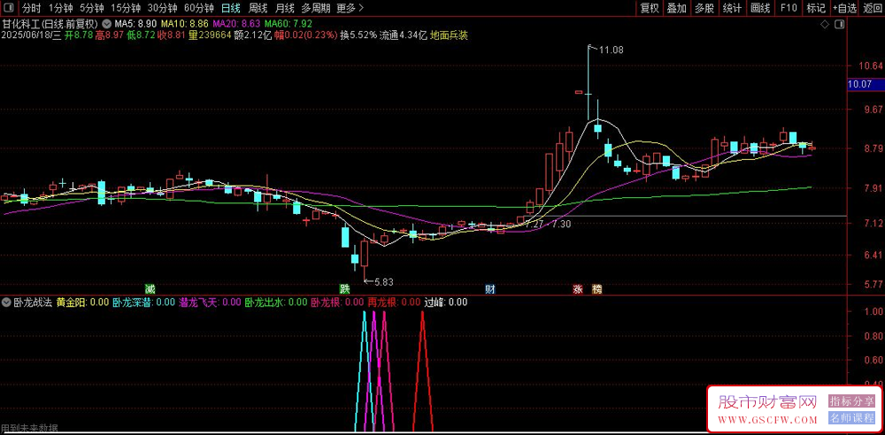Click the green 跌 event marker
885x435 pixels.
click(x=344, y=289)
